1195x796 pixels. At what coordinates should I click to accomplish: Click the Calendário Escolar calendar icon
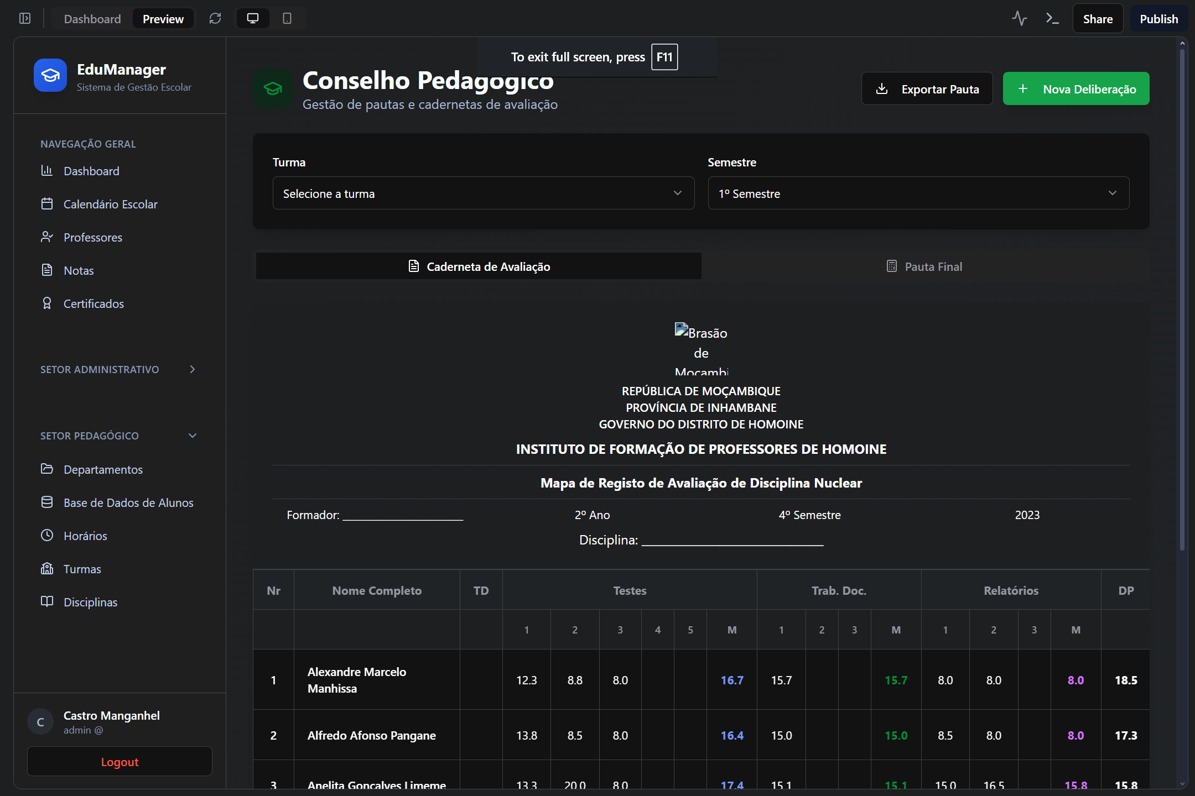click(47, 204)
